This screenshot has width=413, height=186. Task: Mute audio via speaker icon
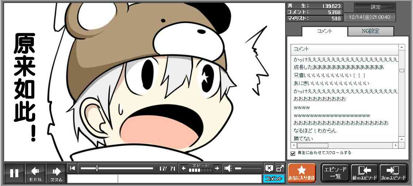tap(228, 168)
